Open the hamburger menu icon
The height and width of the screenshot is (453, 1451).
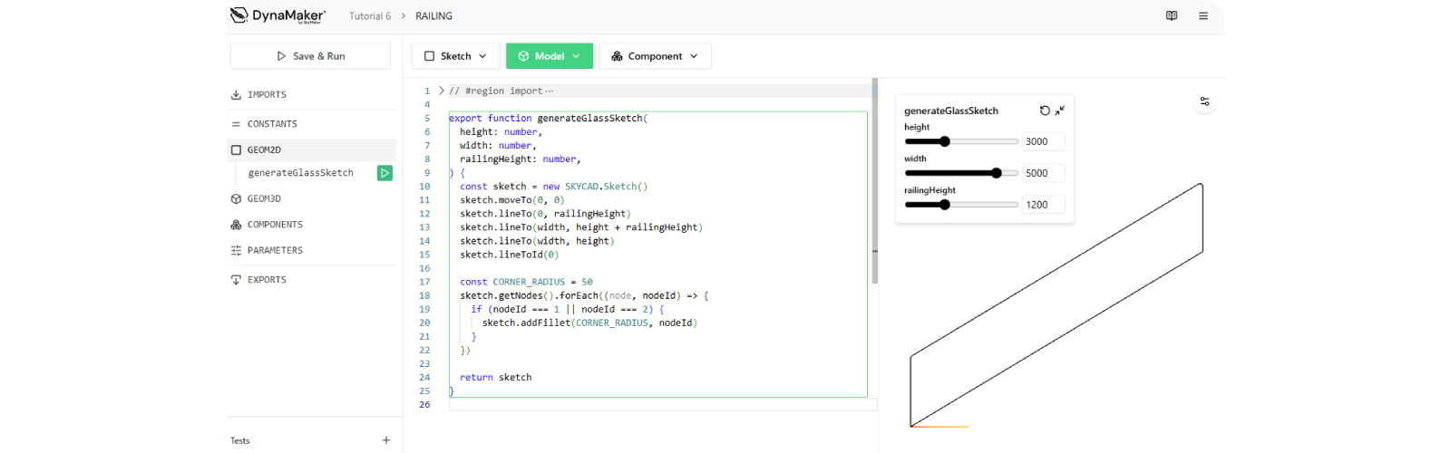point(1203,15)
